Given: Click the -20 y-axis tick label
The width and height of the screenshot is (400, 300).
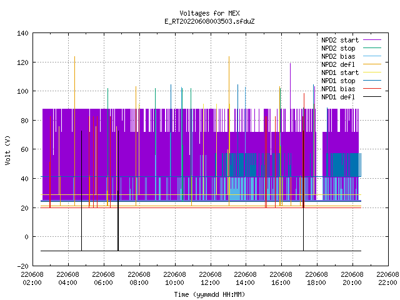Looking at the screenshot, I should 22,266.
